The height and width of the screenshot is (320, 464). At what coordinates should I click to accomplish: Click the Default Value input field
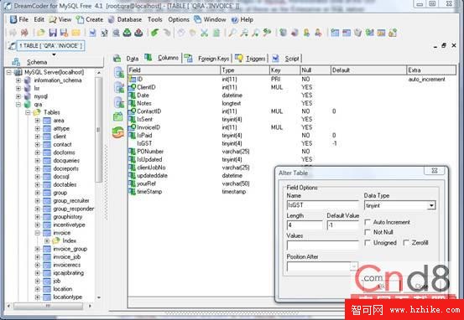click(342, 225)
